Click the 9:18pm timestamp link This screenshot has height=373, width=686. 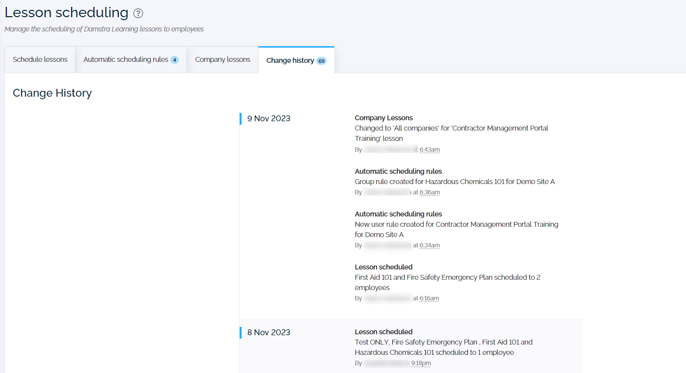pos(421,363)
